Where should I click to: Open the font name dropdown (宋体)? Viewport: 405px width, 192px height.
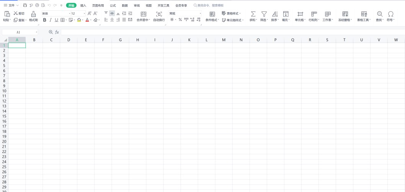pyautogui.click(x=70, y=13)
